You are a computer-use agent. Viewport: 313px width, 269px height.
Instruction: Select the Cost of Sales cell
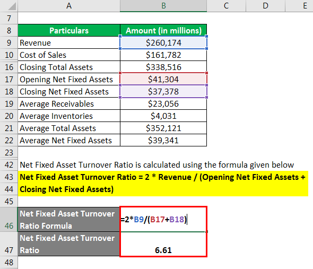tap(69, 55)
